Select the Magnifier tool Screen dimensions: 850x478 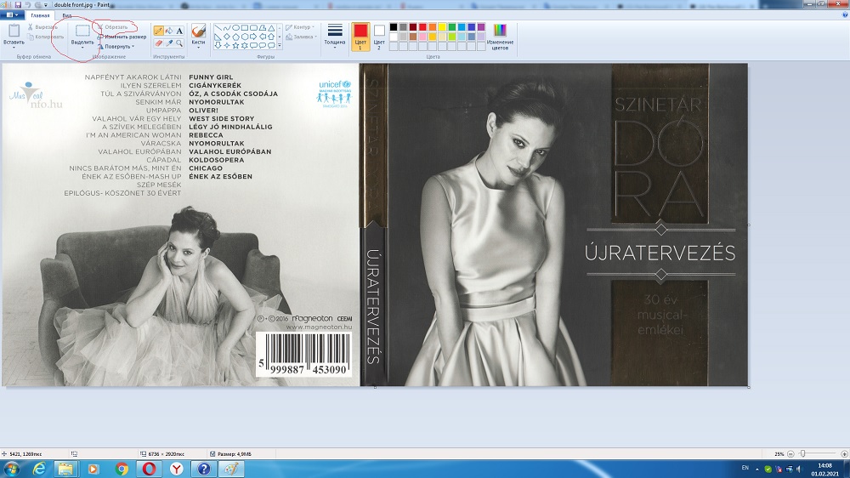tap(179, 43)
